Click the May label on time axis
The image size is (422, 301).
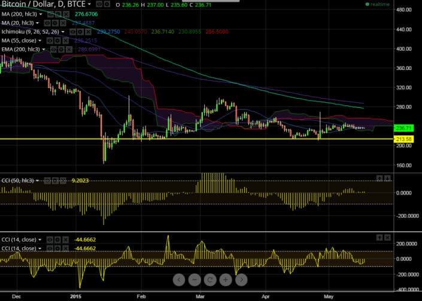[x=329, y=296]
